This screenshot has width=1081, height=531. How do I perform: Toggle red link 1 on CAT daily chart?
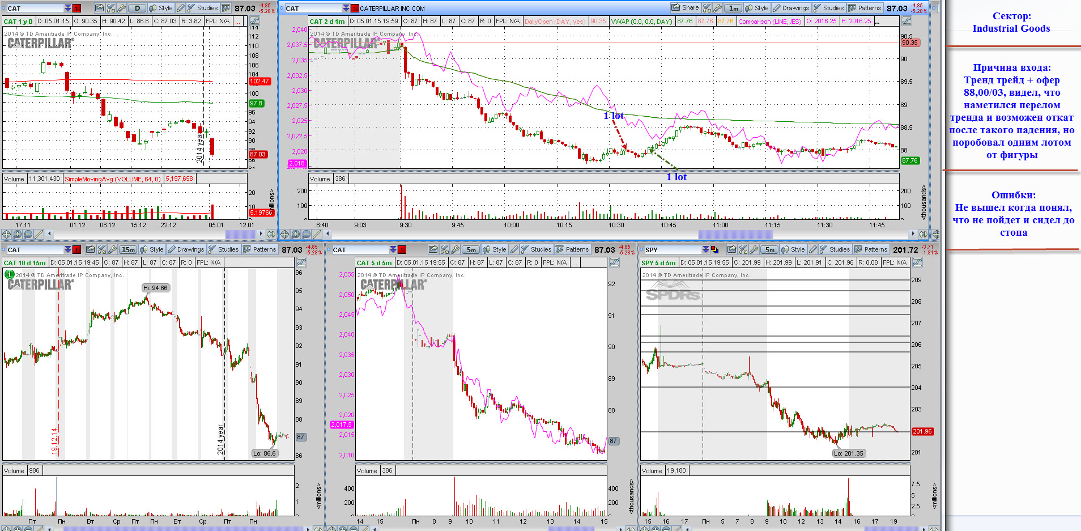(76, 8)
